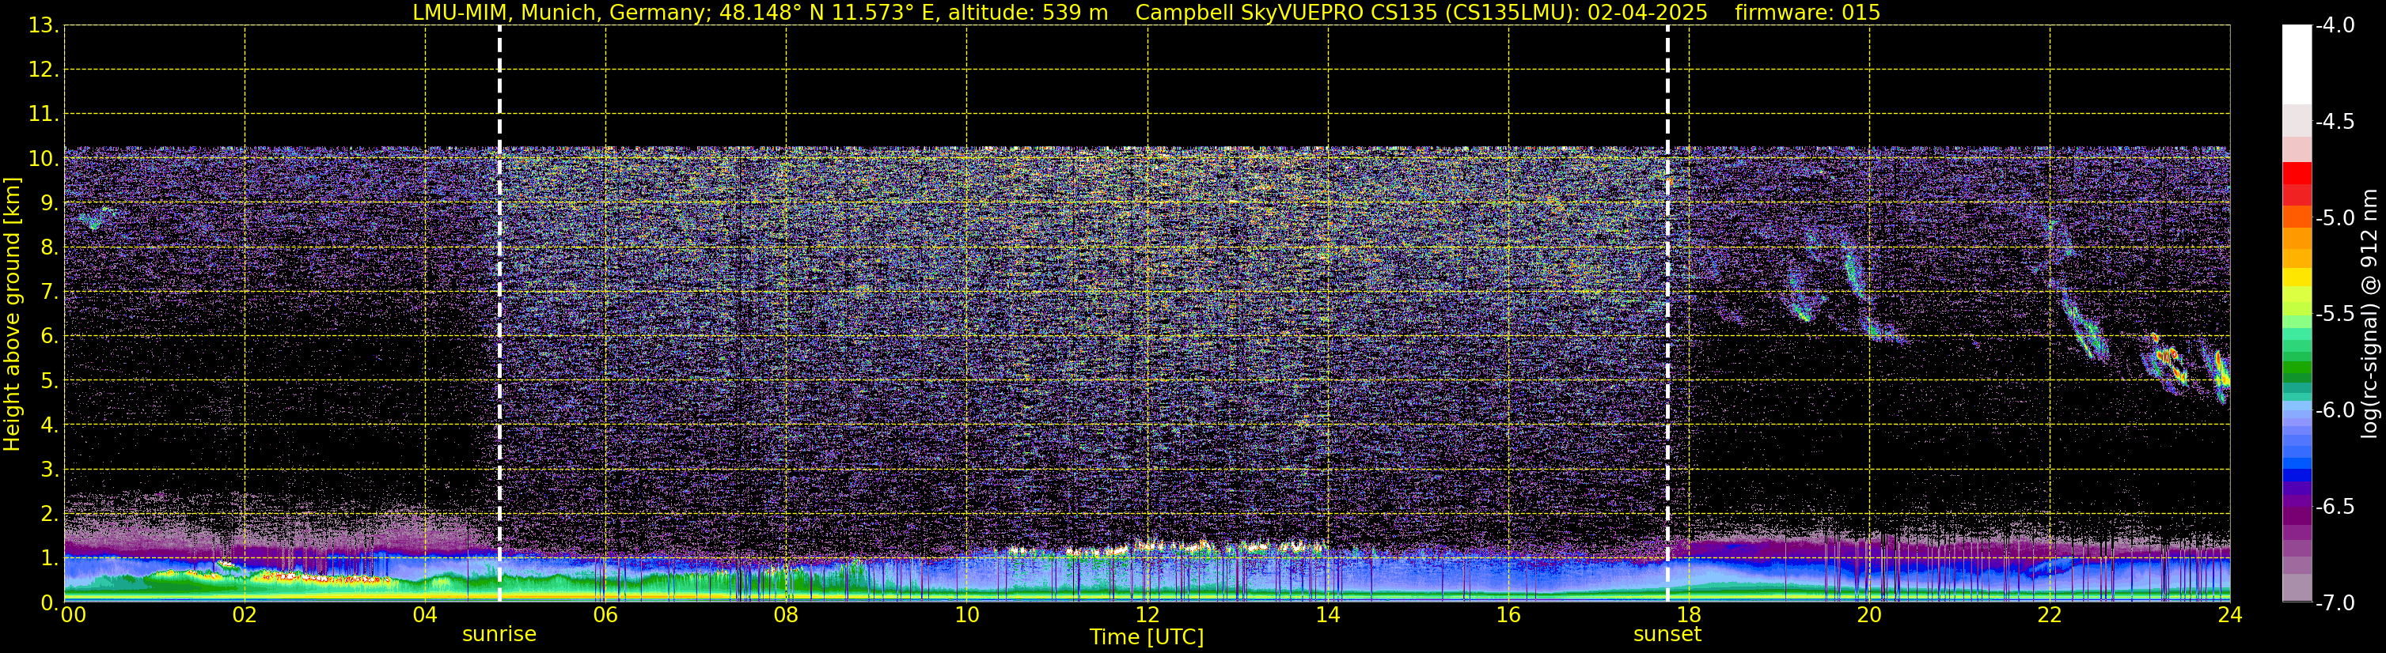The image size is (2386, 653).
Task: Click time-axis tick label '08'
Action: point(787,615)
